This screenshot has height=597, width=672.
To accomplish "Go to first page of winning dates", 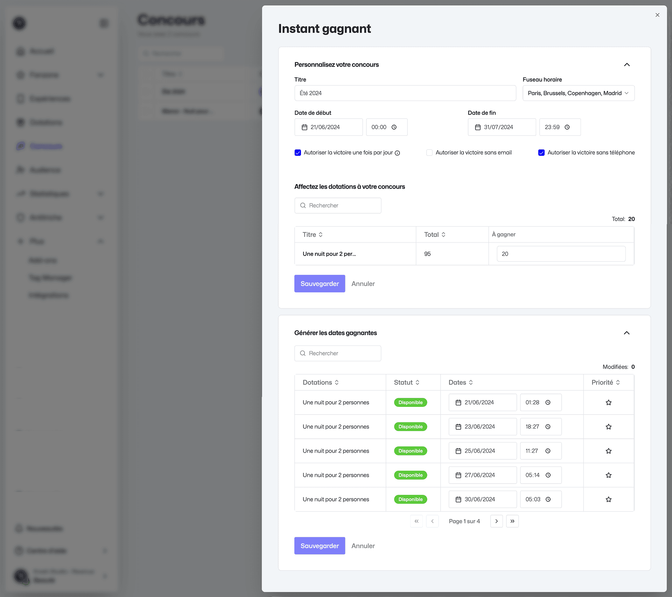I will click(x=416, y=521).
